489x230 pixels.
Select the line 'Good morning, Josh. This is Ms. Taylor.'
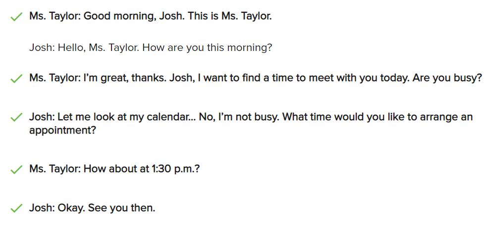click(x=150, y=16)
